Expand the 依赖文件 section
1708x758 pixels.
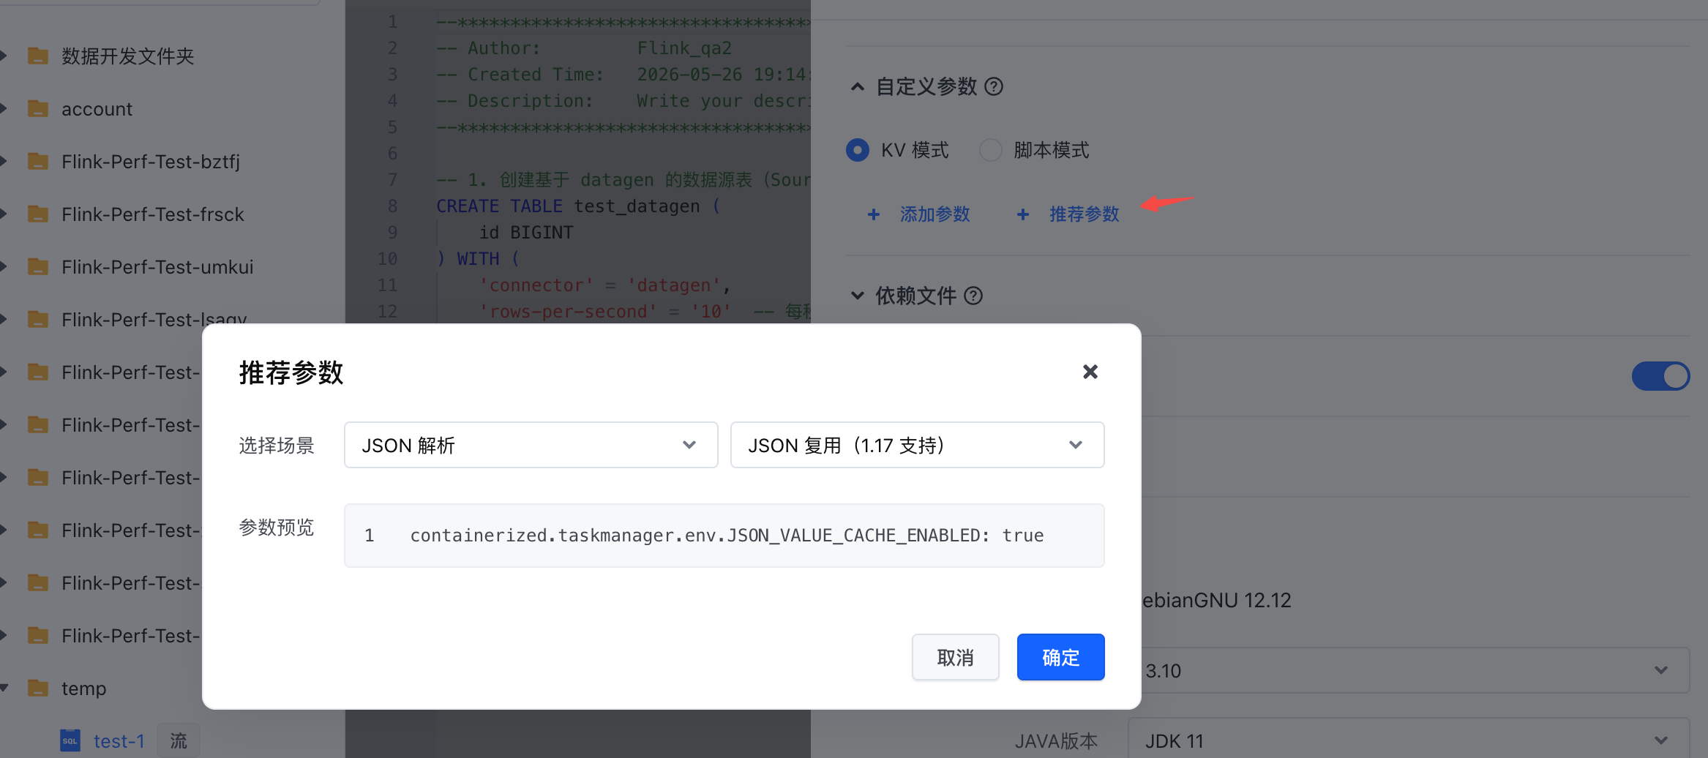858,296
